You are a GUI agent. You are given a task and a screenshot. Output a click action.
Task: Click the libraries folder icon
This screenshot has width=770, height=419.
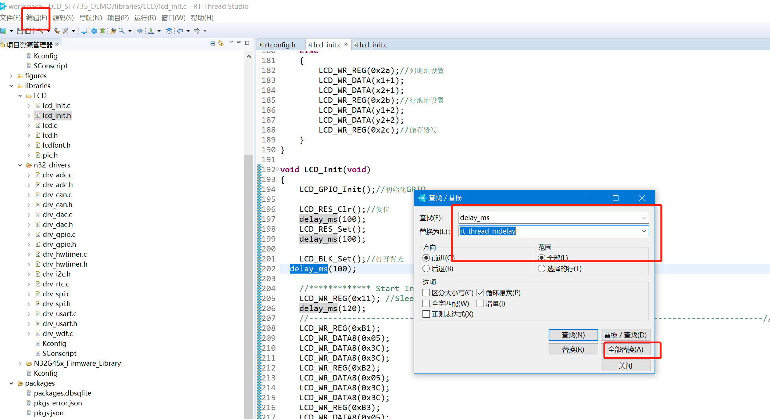click(x=20, y=86)
